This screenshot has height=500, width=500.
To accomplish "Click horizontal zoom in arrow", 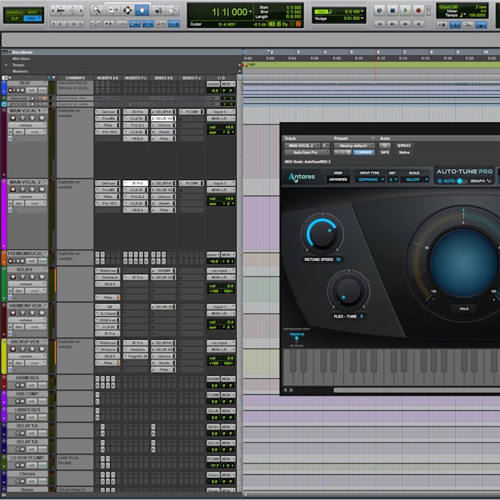I will tap(82, 10).
